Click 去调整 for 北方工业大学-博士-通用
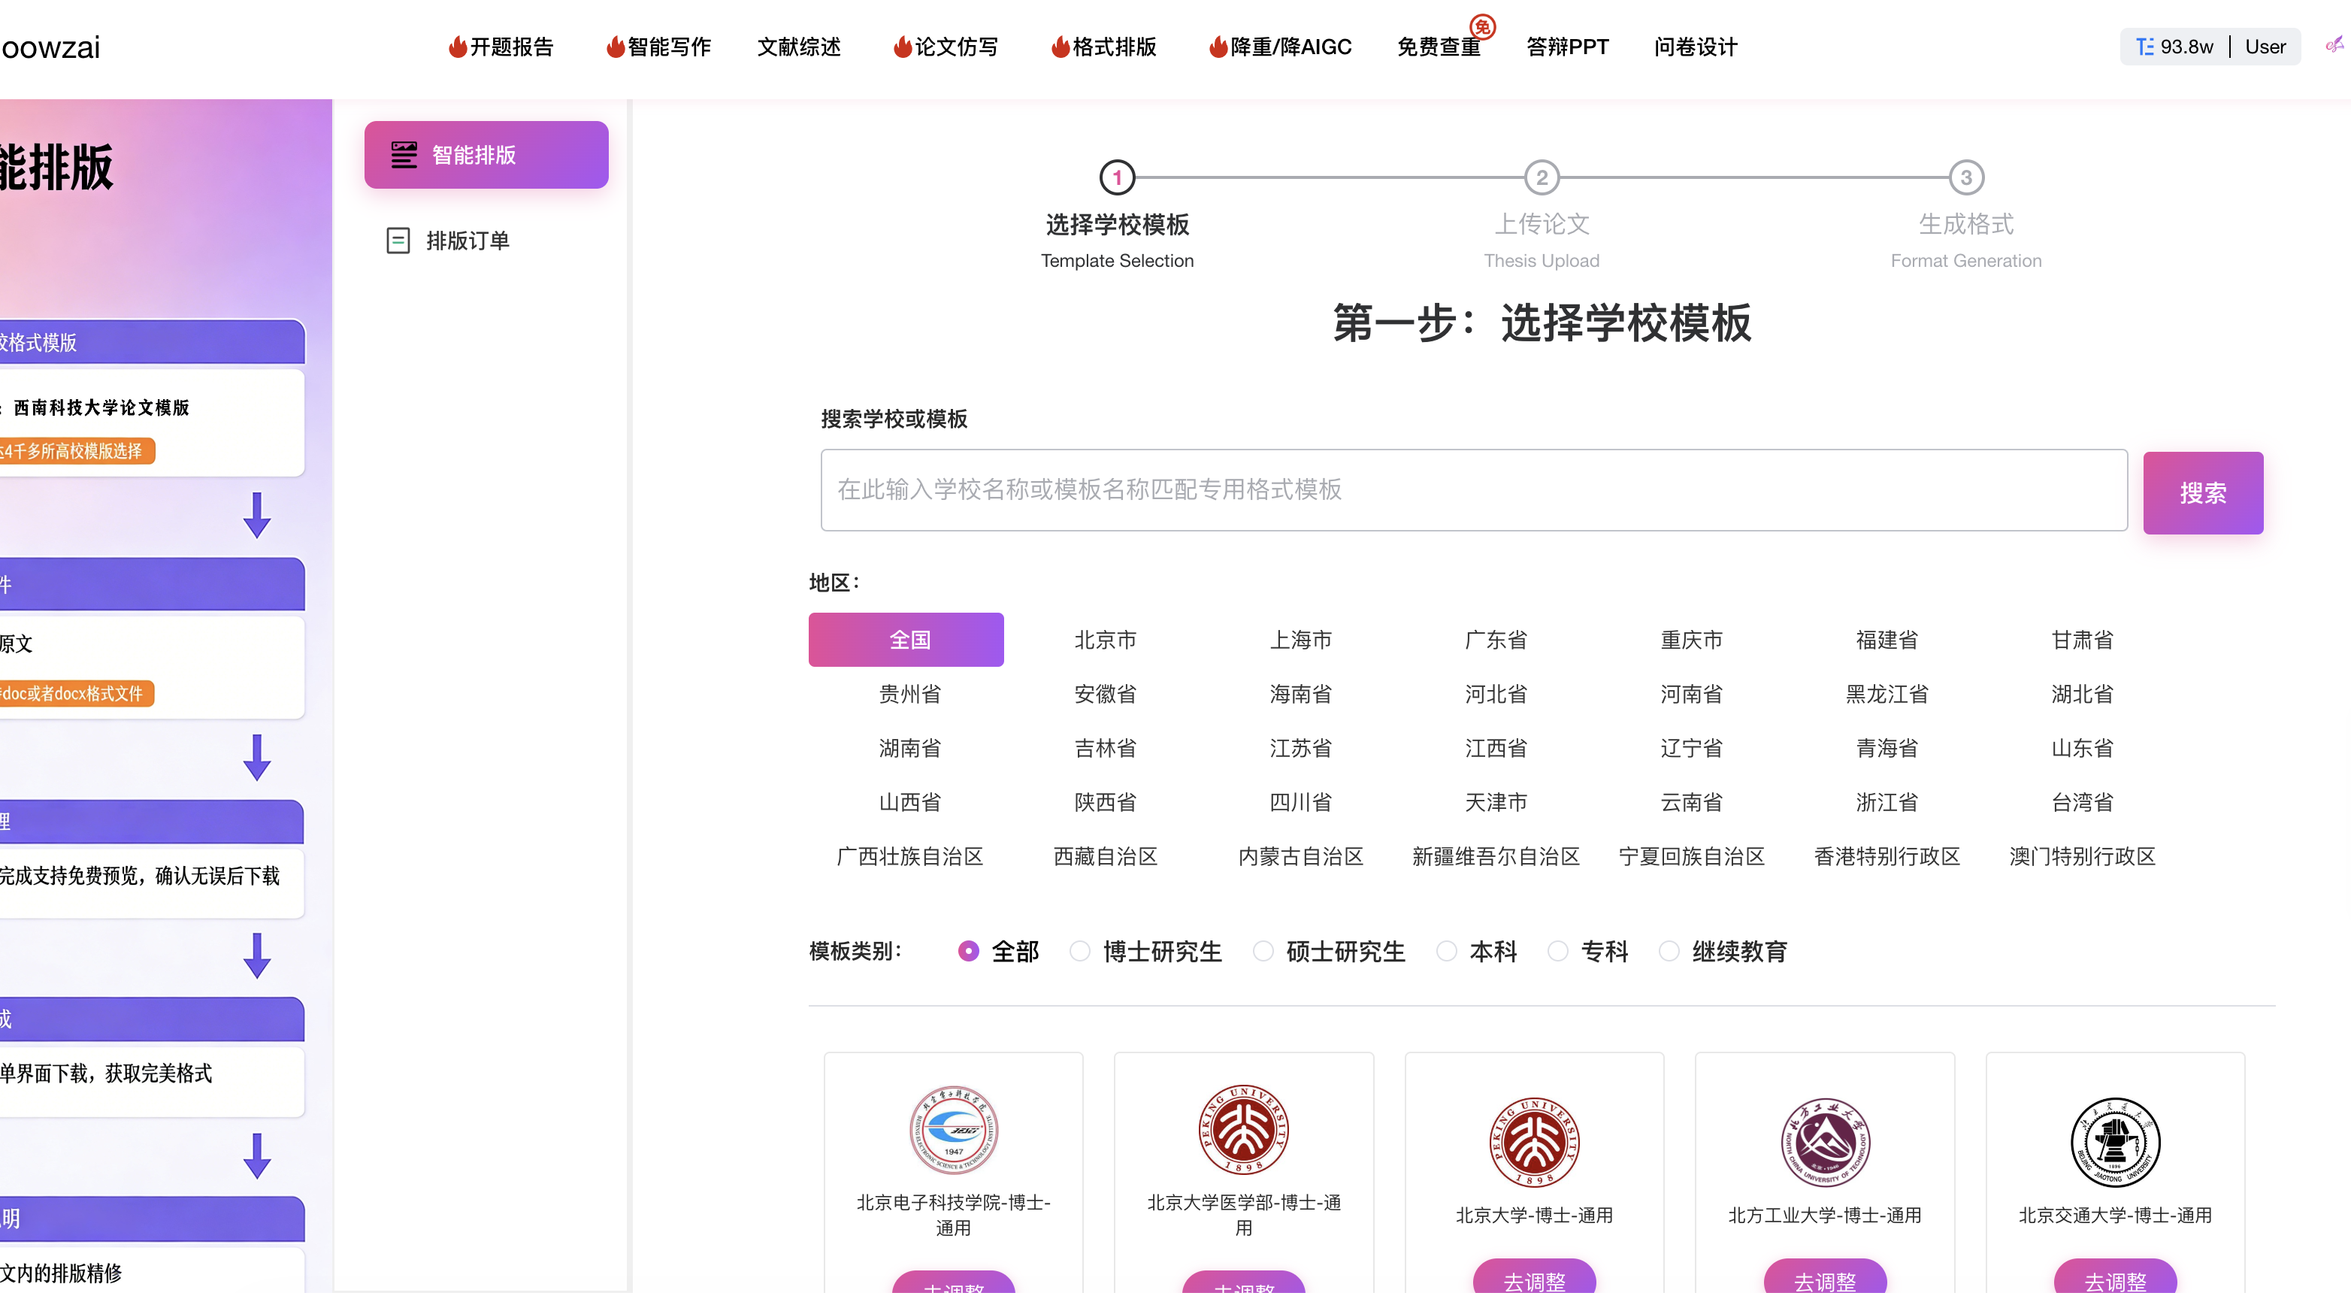This screenshot has height=1293, width=2351. point(1826,1276)
